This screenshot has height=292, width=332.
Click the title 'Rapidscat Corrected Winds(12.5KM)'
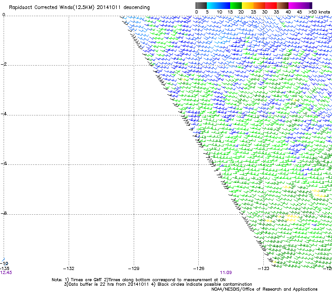pos(52,8)
